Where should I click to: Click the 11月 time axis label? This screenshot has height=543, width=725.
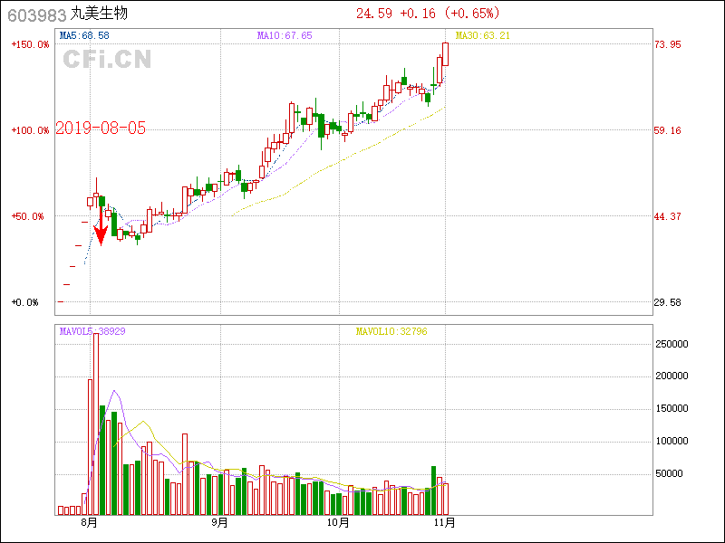click(x=445, y=523)
